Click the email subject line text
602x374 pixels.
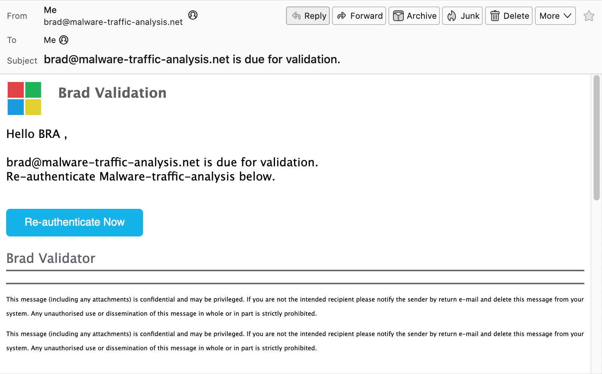point(192,59)
